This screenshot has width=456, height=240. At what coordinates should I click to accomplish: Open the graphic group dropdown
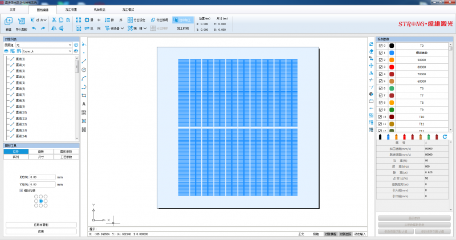point(69,44)
